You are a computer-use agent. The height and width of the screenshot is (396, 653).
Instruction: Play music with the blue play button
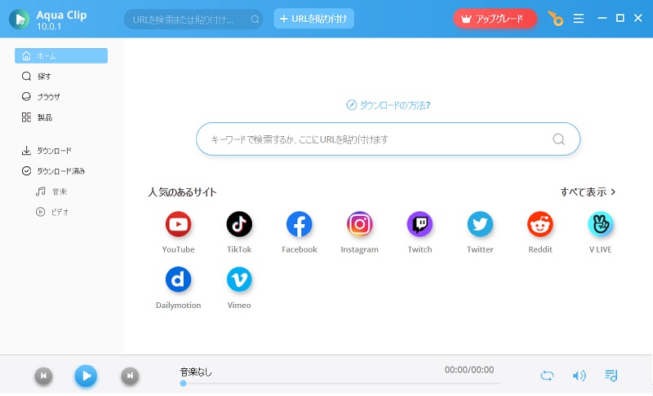point(86,376)
